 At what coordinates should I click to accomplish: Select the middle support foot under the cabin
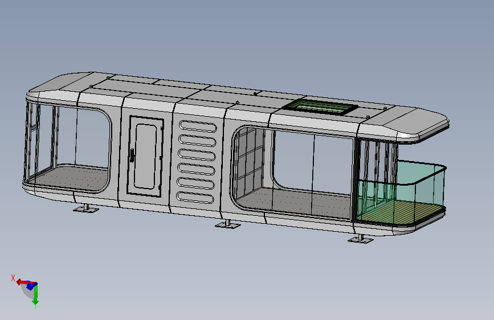(227, 224)
